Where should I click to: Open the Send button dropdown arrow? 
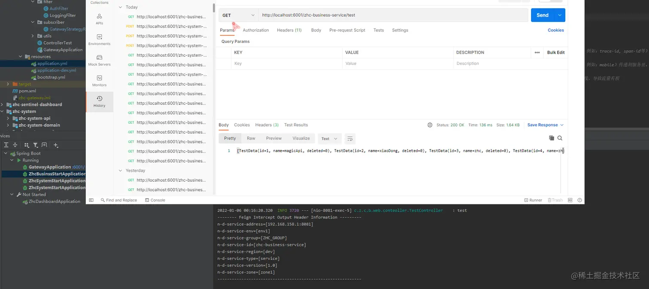coord(560,15)
